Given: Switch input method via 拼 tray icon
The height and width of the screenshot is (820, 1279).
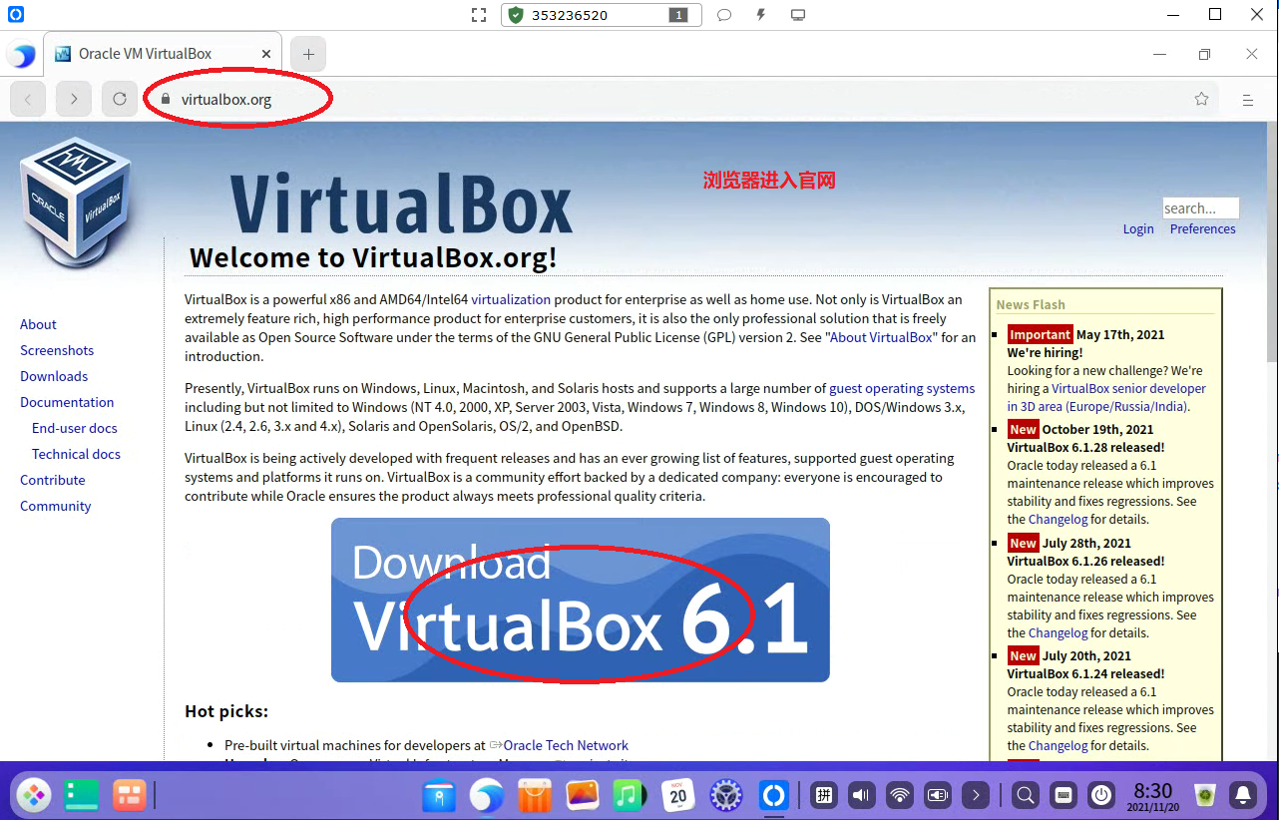Looking at the screenshot, I should 824,795.
